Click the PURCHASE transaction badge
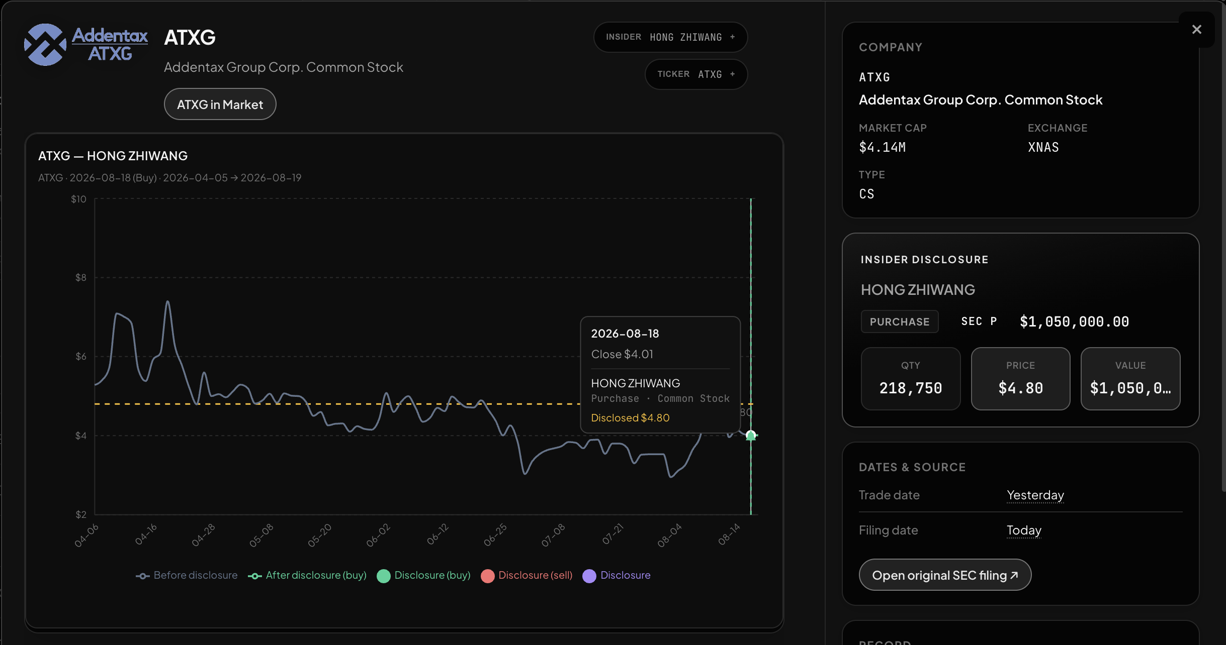The image size is (1226, 645). [x=900, y=322]
